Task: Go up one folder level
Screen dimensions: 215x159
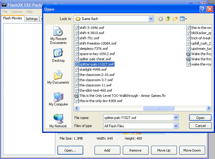Action: [168, 19]
